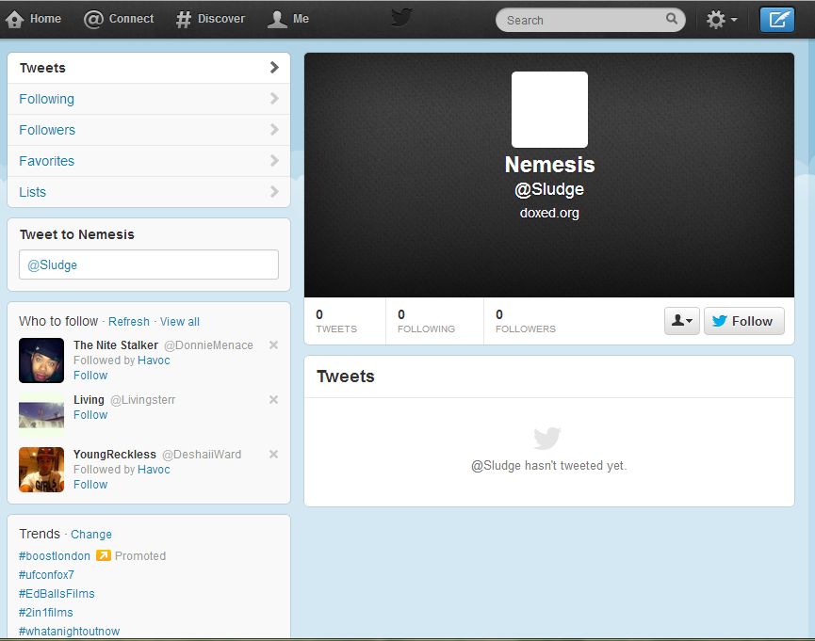Image resolution: width=815 pixels, height=641 pixels.
Task: Open the Favorites section
Action: (x=149, y=161)
